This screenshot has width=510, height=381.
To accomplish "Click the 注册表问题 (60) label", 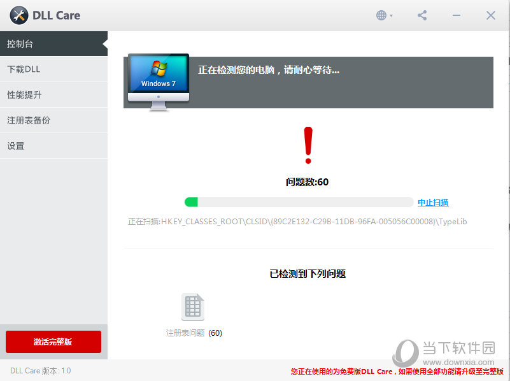I will 194,333.
